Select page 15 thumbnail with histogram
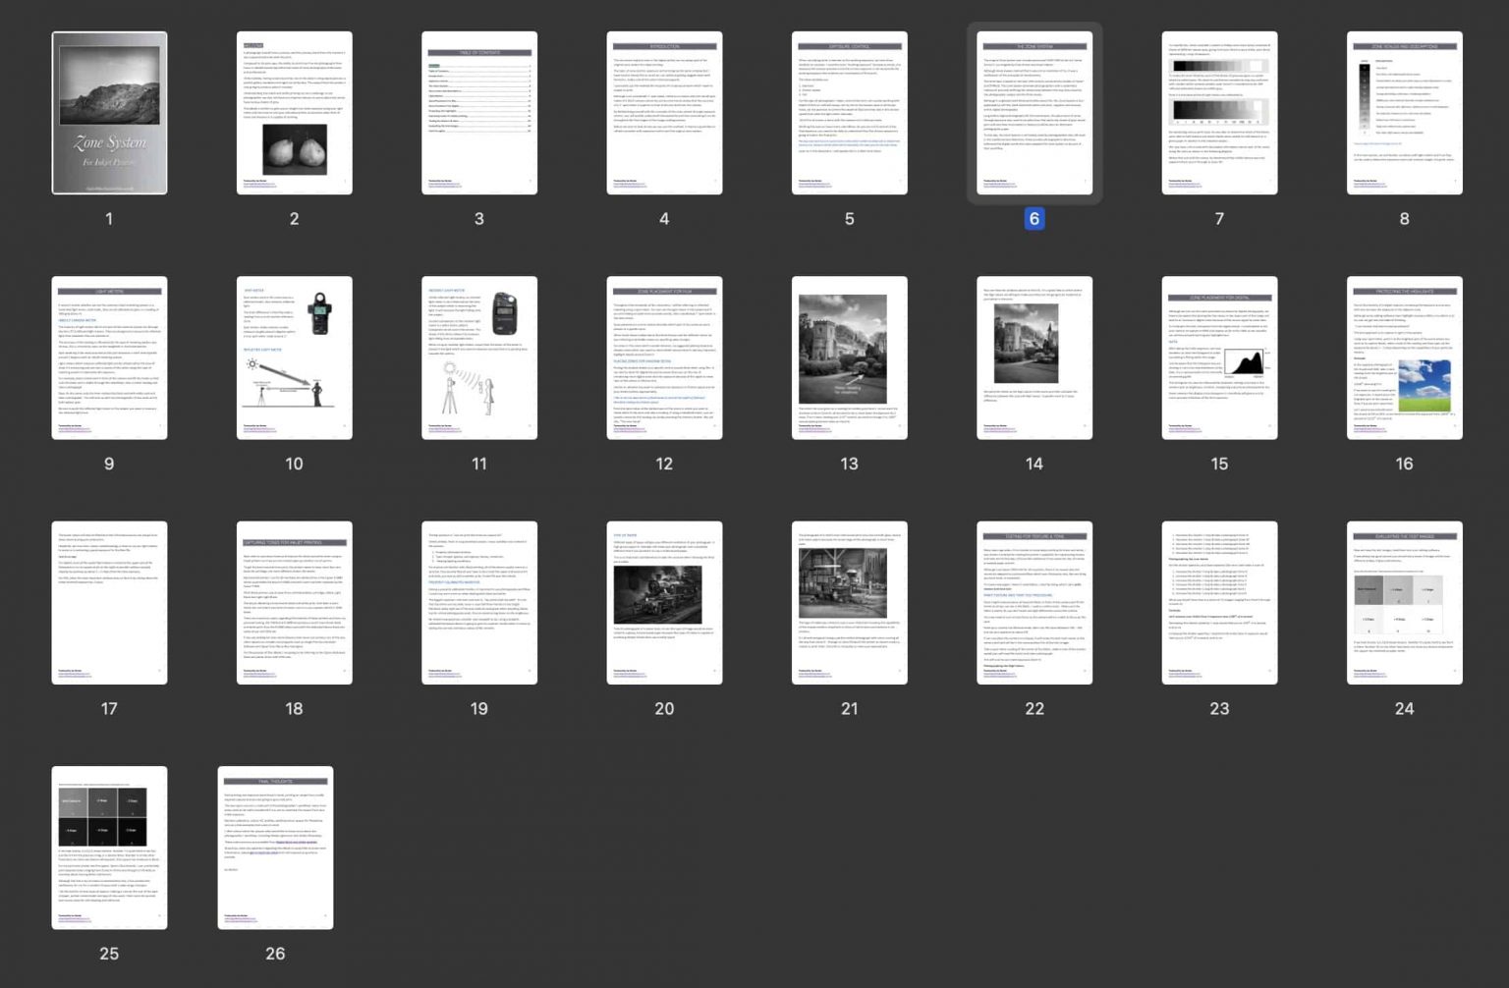Image resolution: width=1509 pixels, height=988 pixels. pyautogui.click(x=1219, y=357)
